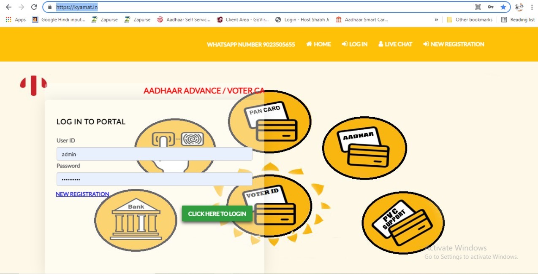Open LIVE CHAT from the navigation bar
This screenshot has height=274, width=538.
click(395, 44)
